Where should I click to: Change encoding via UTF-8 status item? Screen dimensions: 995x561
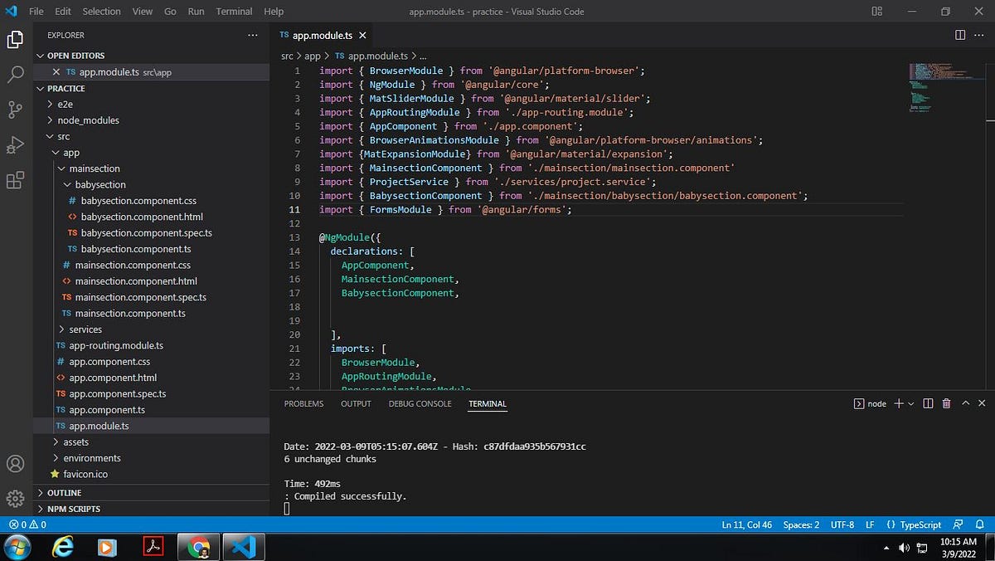click(x=842, y=524)
